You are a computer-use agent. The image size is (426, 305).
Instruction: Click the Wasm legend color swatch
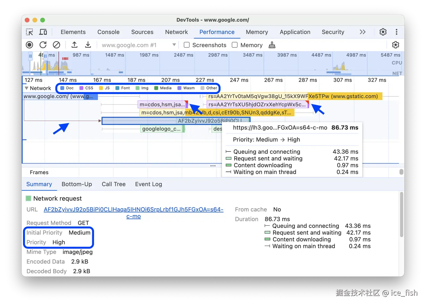pyautogui.click(x=179, y=88)
